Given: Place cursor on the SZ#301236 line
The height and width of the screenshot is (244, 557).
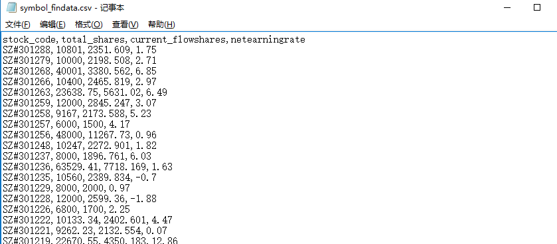Looking at the screenshot, I should click(88, 167).
